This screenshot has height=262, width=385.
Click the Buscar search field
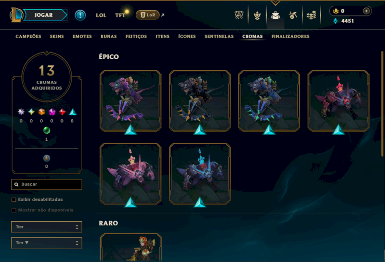click(47, 184)
